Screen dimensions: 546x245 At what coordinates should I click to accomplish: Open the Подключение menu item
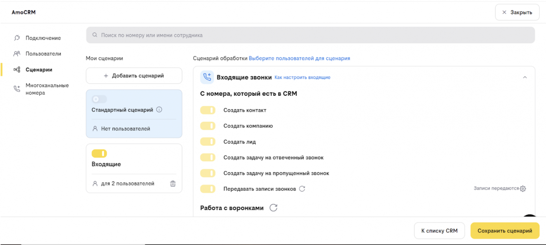43,38
